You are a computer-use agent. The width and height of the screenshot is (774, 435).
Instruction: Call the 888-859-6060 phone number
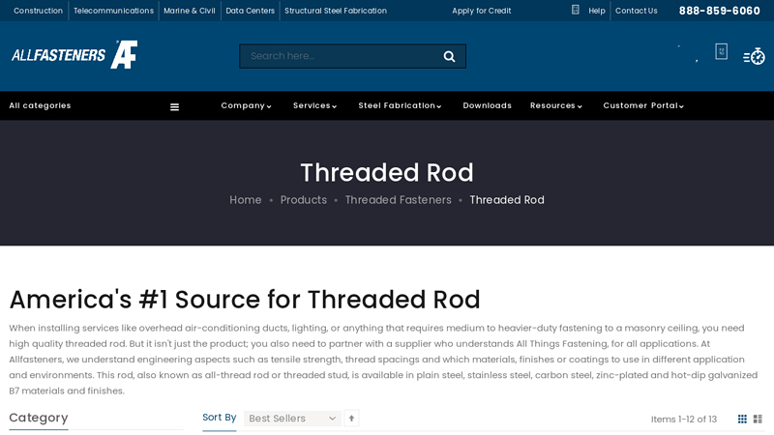(720, 11)
